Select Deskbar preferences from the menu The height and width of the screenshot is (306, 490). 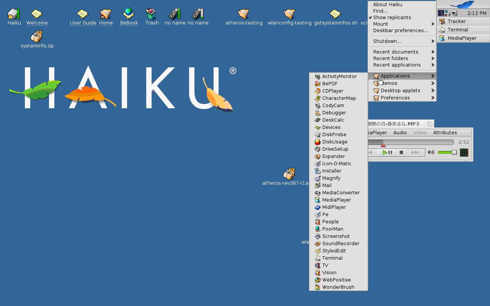(x=400, y=31)
